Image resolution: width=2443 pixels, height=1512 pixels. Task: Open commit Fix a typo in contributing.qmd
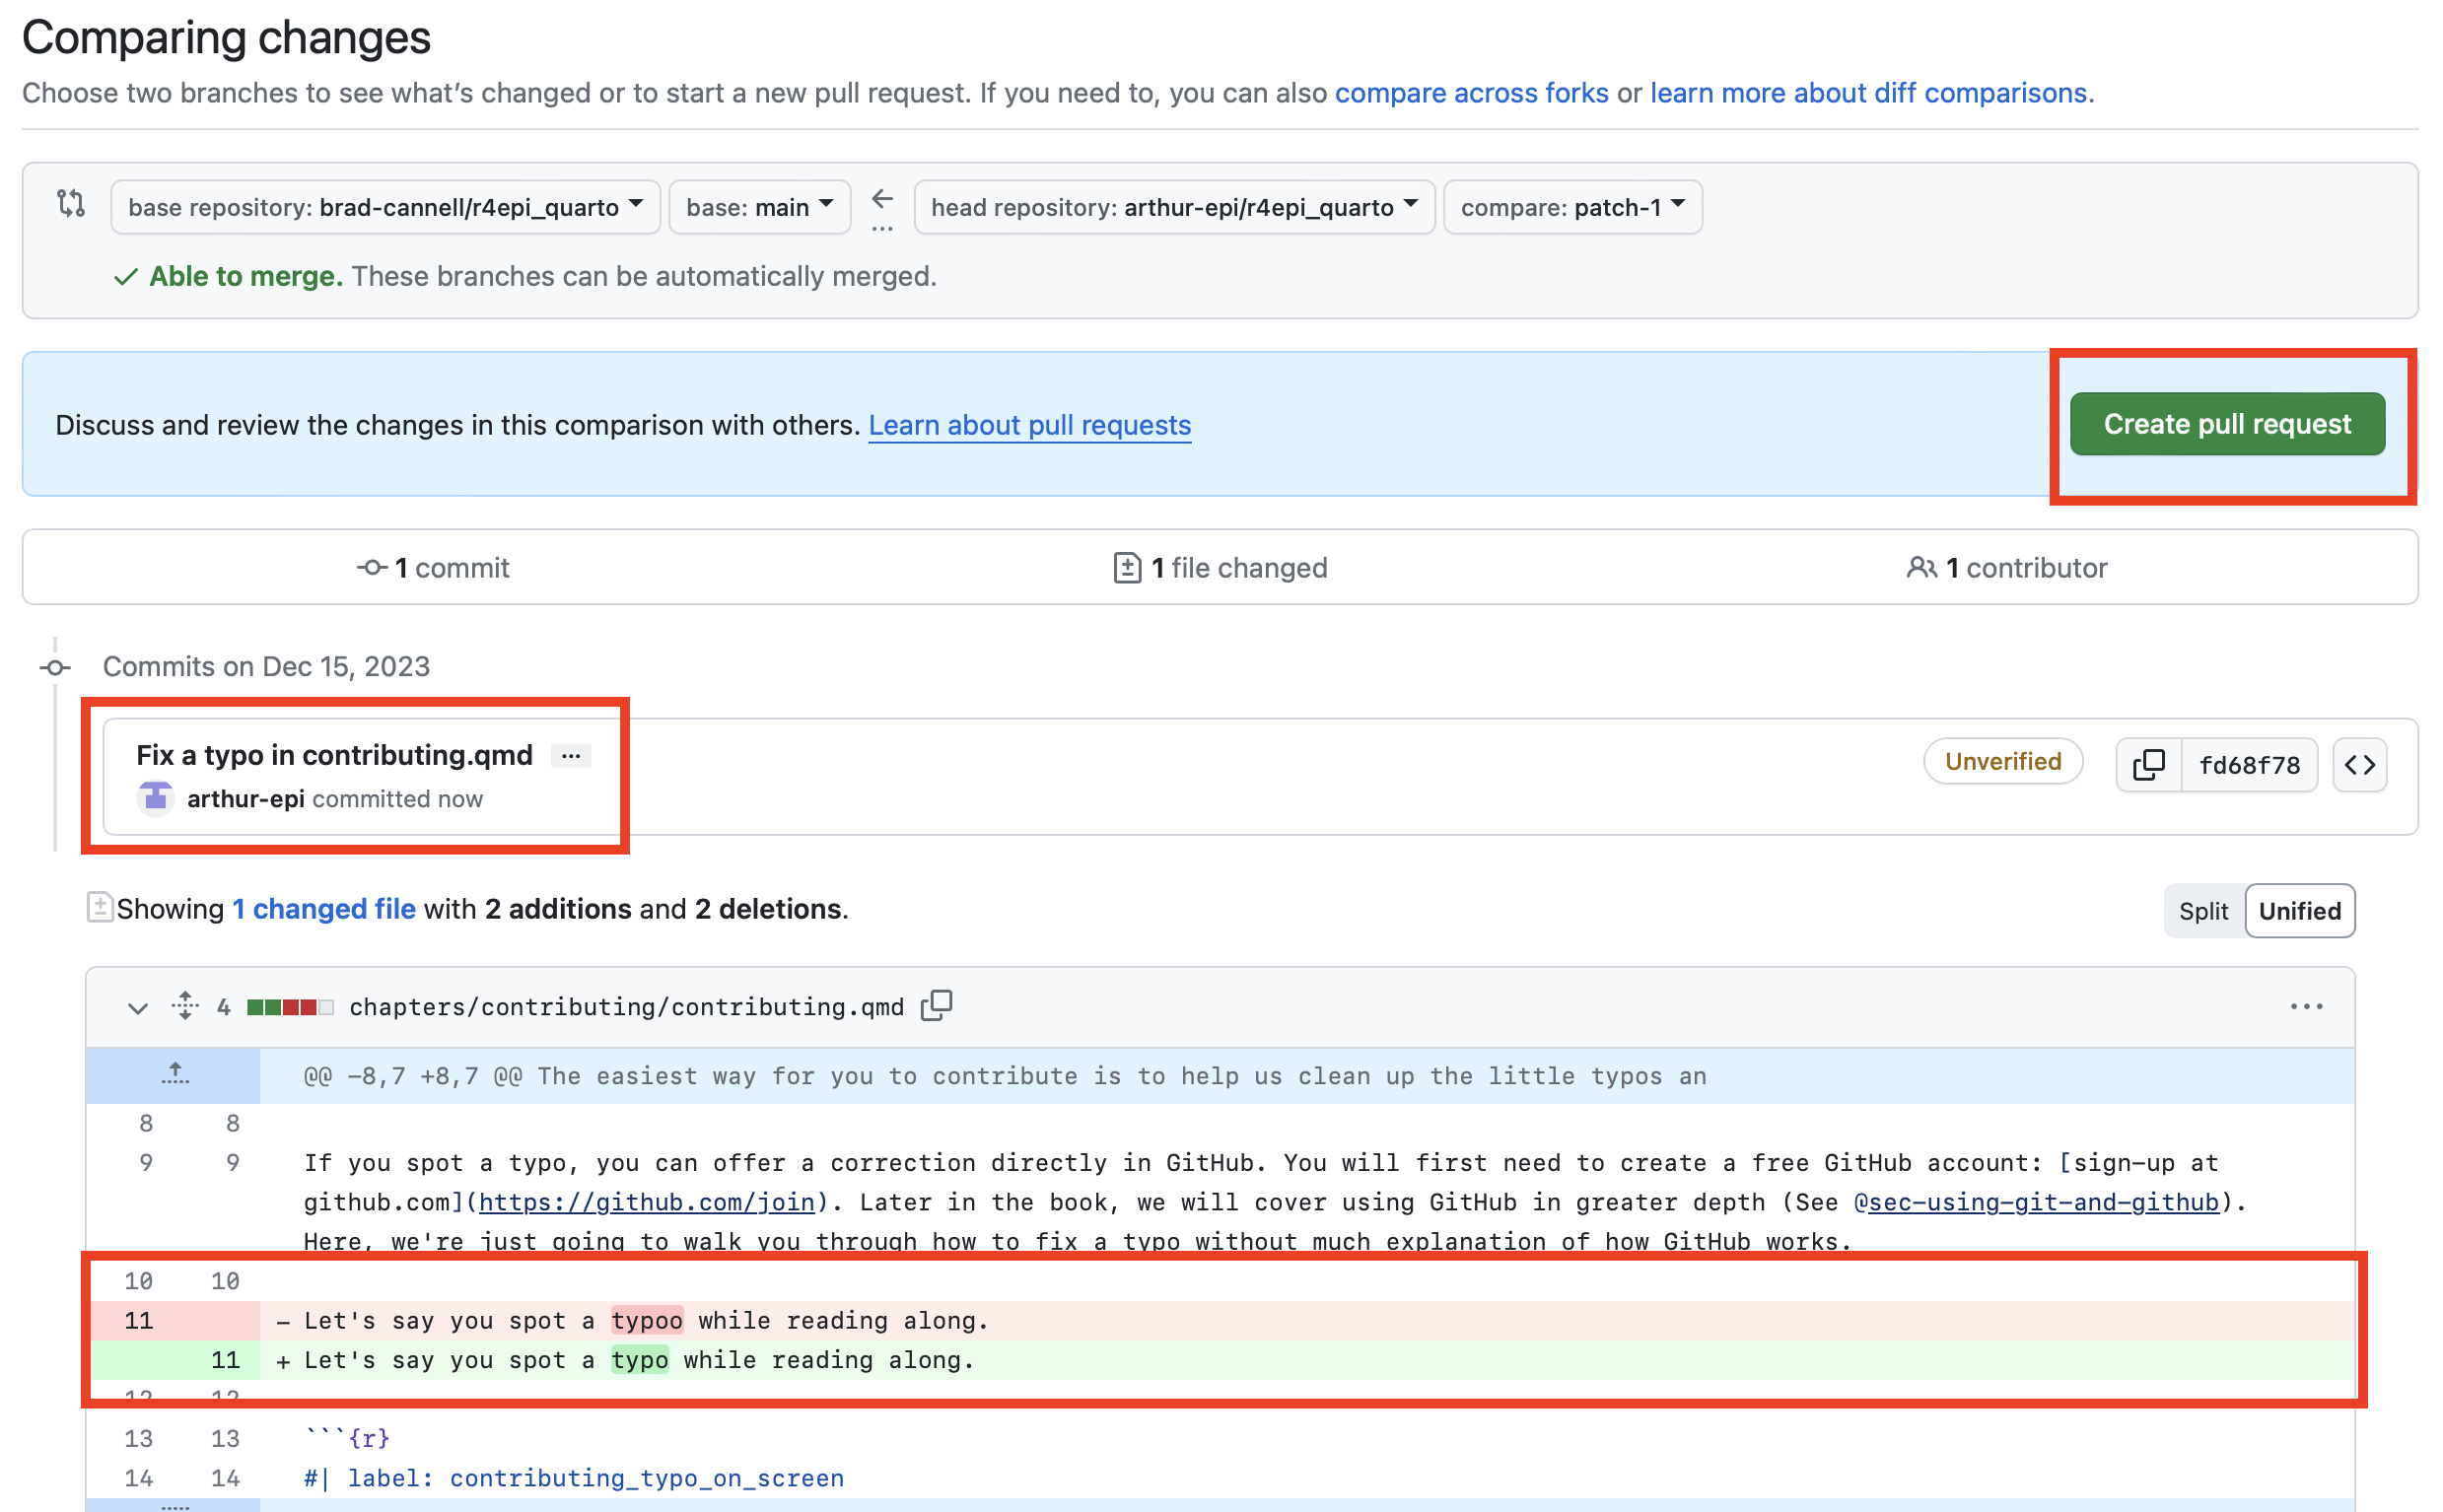tap(334, 755)
